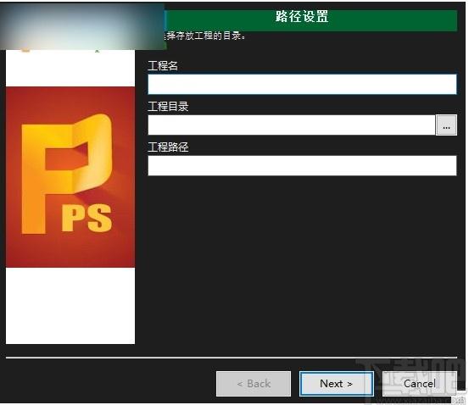Screen dimensions: 469x405
Task: Click the 工程名 input field
Action: click(x=302, y=84)
